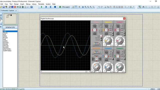Open the Tool menu

tap(11, 4)
